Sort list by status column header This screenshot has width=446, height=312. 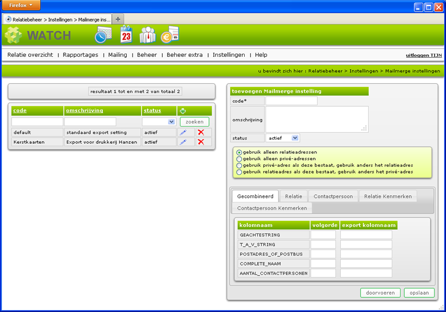[x=152, y=110]
